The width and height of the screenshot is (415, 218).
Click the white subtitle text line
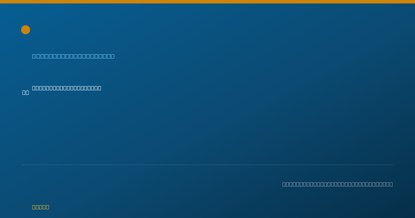point(67,88)
